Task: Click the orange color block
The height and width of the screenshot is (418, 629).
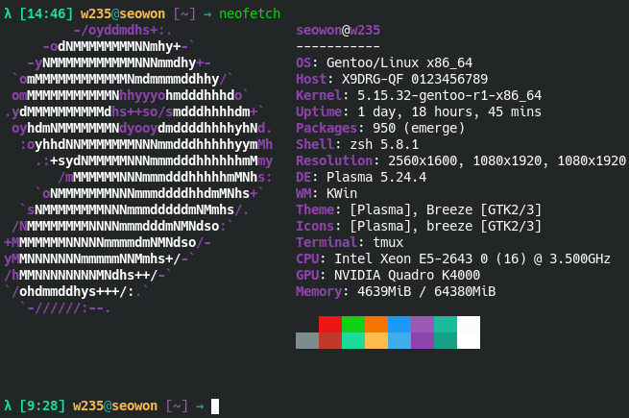Action: 376,324
